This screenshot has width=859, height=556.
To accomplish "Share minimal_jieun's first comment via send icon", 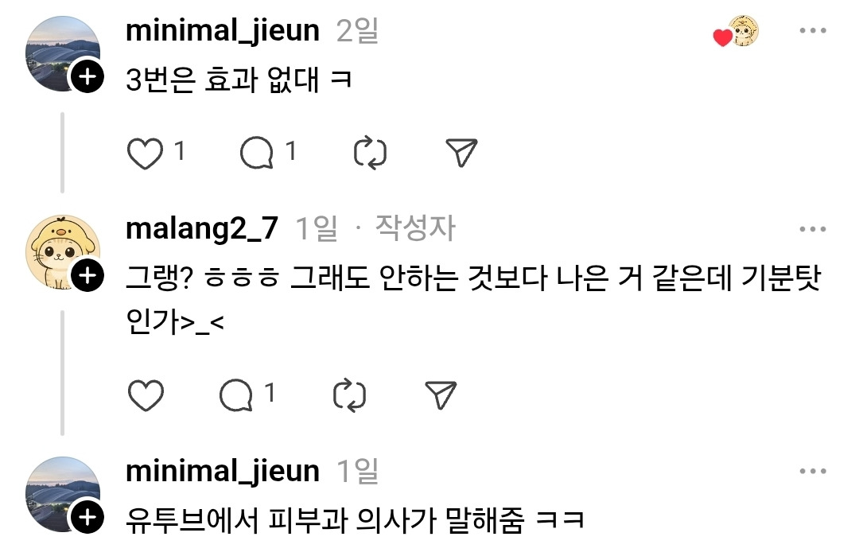I will coord(461,153).
